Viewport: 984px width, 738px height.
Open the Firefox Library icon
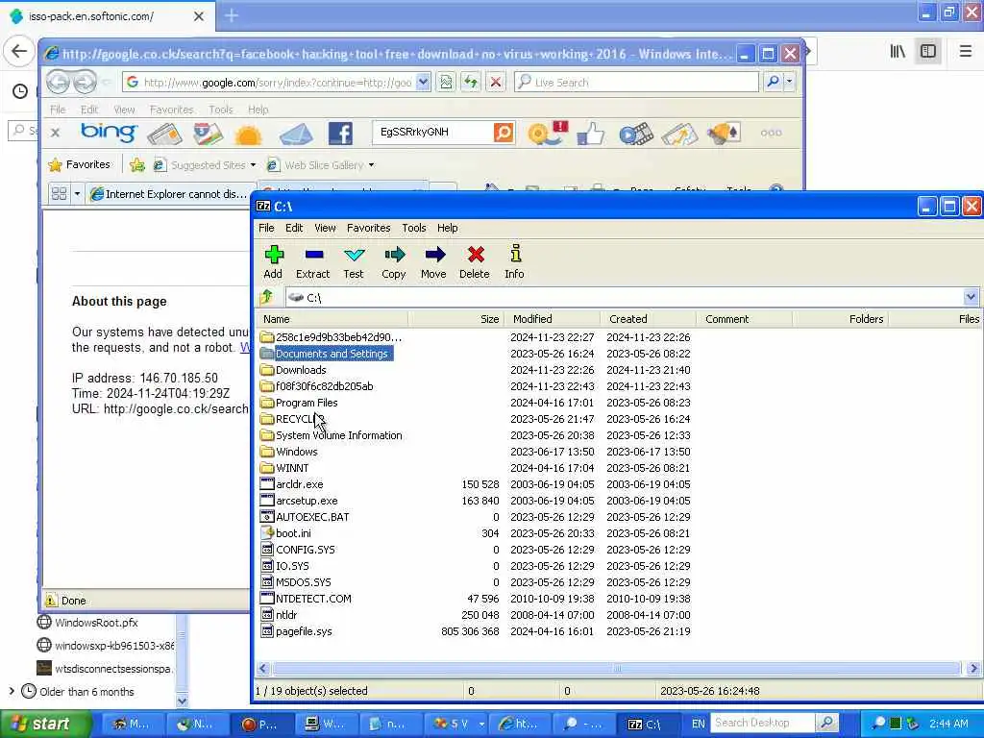click(x=898, y=52)
